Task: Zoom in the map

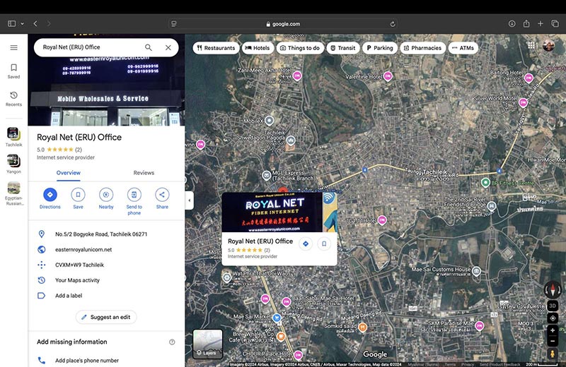Action: click(553, 330)
